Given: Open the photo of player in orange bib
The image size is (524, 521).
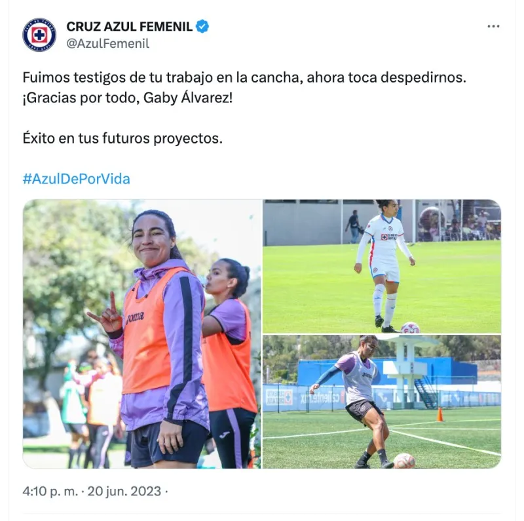Looking at the screenshot, I should point(142,334).
